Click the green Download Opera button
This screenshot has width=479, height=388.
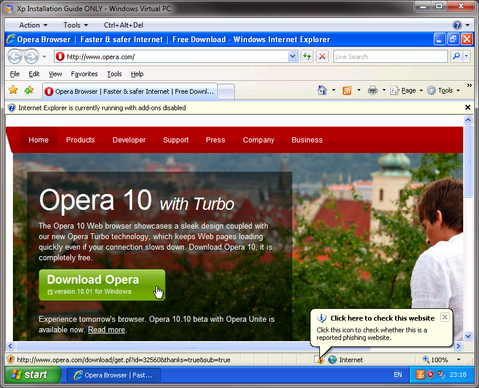click(102, 285)
